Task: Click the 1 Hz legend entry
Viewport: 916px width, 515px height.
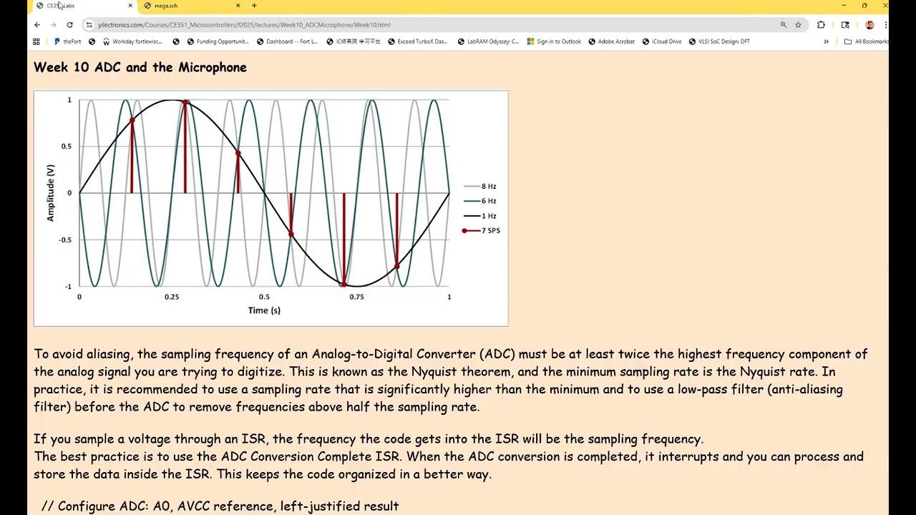Action: tap(480, 216)
